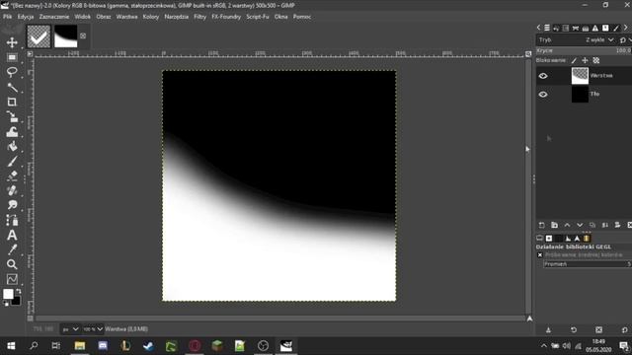Adjust the Krycie opacity slider
This screenshot has height=355, width=632.
[584, 50]
